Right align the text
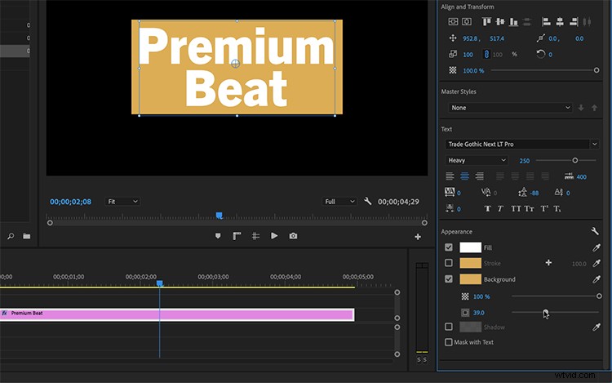This screenshot has width=612, height=383. [479, 176]
